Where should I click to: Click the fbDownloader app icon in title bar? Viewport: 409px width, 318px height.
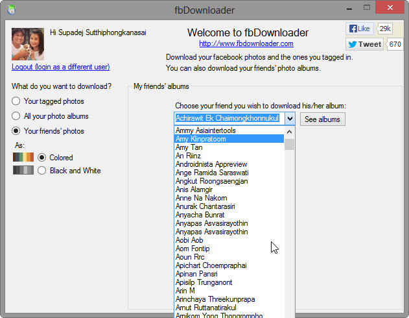pos(12,10)
